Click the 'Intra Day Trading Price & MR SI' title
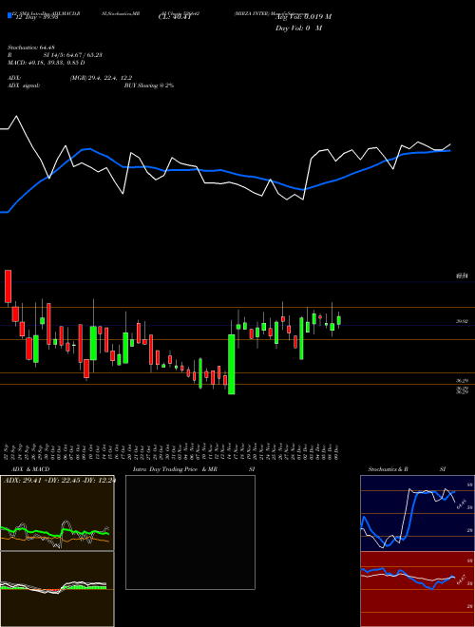 pyautogui.click(x=194, y=469)
